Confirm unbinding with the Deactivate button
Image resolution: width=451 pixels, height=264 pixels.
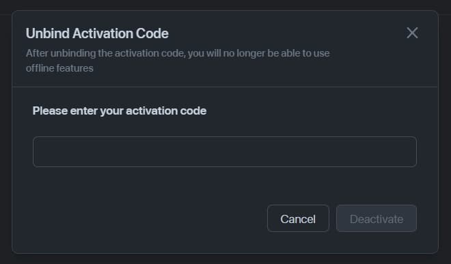point(377,218)
